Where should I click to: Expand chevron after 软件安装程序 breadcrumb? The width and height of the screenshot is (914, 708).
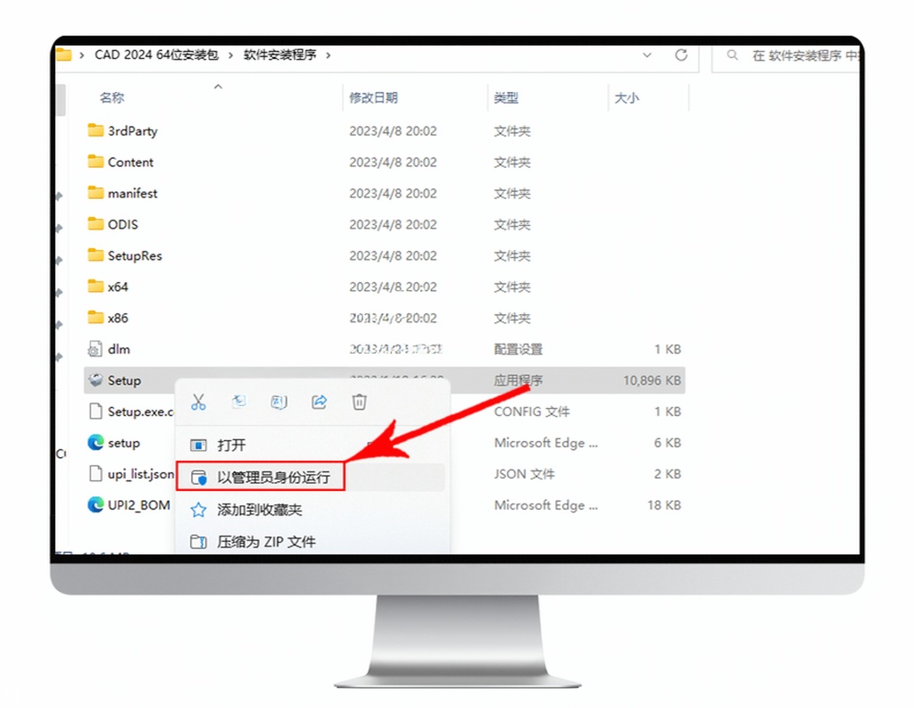click(328, 54)
